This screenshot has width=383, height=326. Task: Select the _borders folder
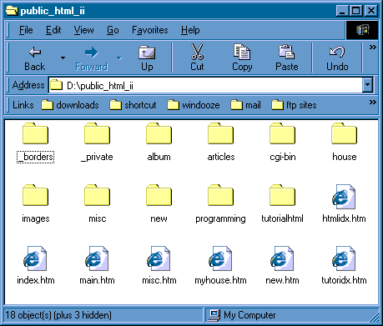[x=35, y=143]
